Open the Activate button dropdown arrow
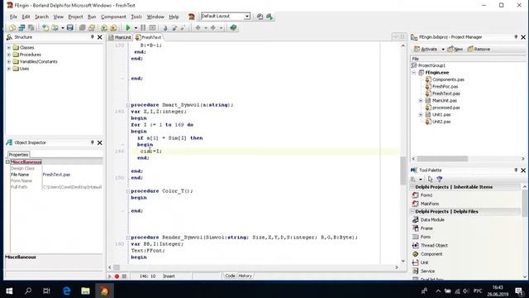Viewport: 529px width, 298px height. (443, 50)
